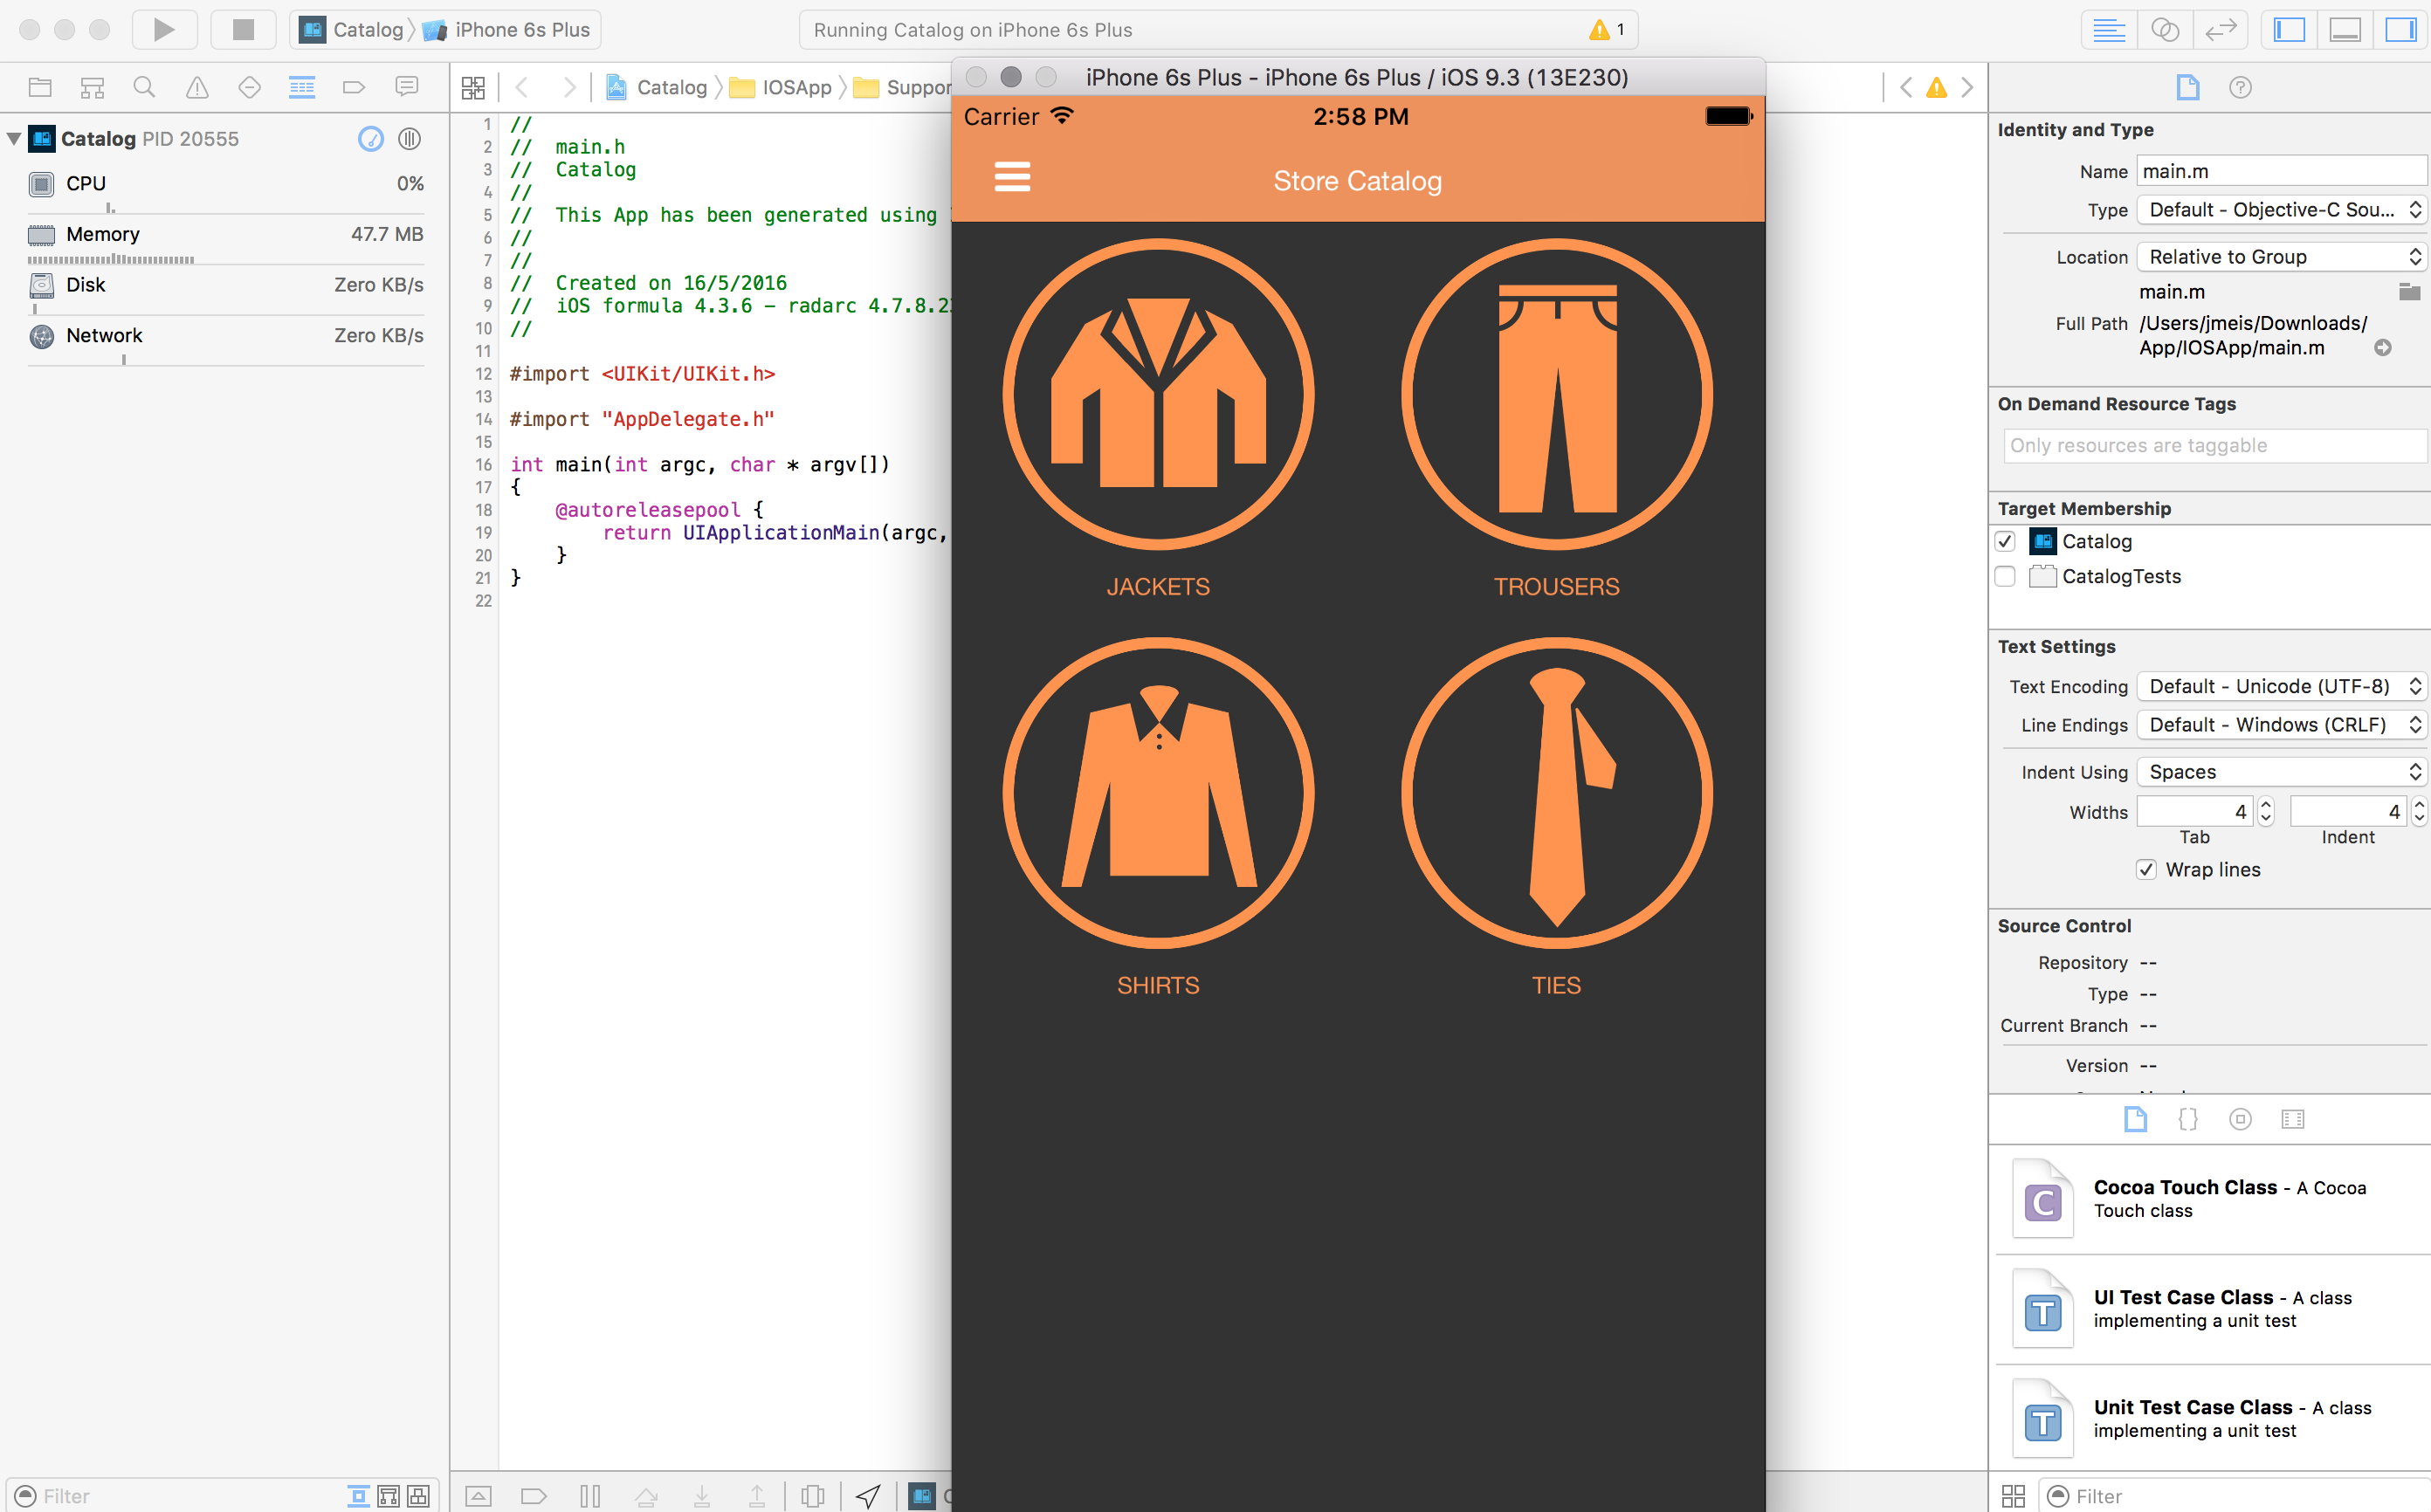
Task: Uncheck Catalog target membership
Action: coord(2005,542)
